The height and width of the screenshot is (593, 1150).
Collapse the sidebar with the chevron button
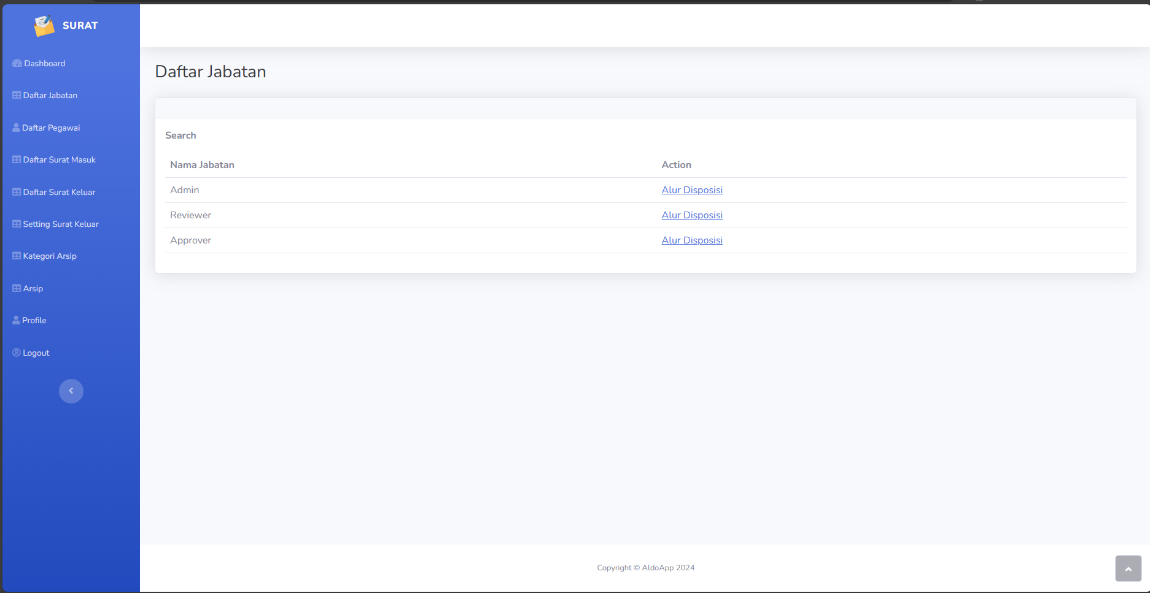71,391
